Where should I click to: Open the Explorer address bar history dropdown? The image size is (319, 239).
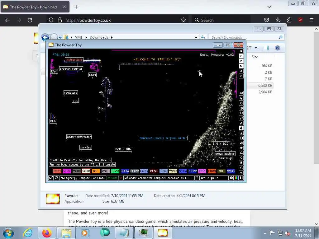(196, 37)
